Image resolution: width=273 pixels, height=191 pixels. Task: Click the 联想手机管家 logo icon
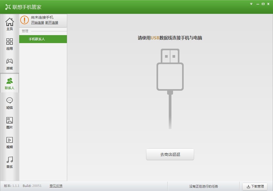(8, 7)
